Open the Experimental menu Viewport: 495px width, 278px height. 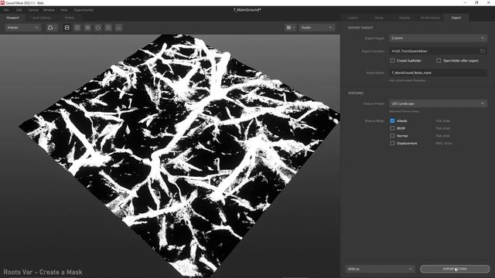[84, 10]
